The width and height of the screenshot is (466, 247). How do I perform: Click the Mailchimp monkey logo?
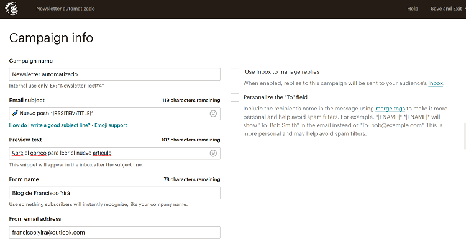click(x=12, y=8)
